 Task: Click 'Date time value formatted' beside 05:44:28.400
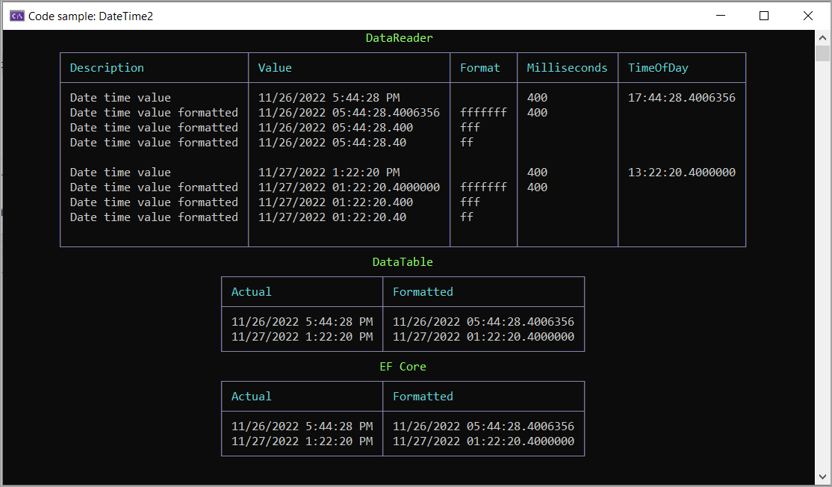[x=154, y=127]
